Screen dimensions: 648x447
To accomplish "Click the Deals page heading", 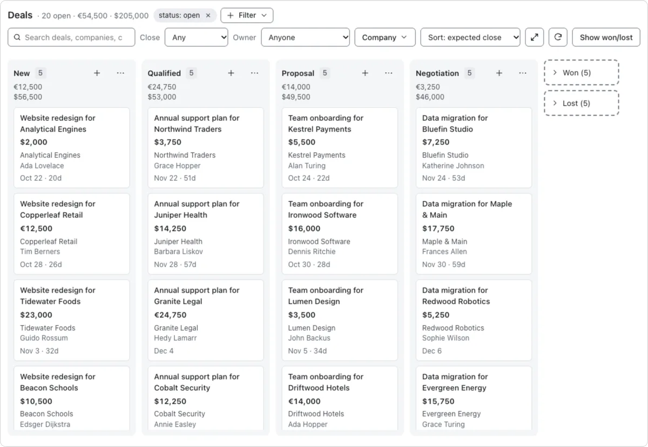I will click(x=20, y=15).
